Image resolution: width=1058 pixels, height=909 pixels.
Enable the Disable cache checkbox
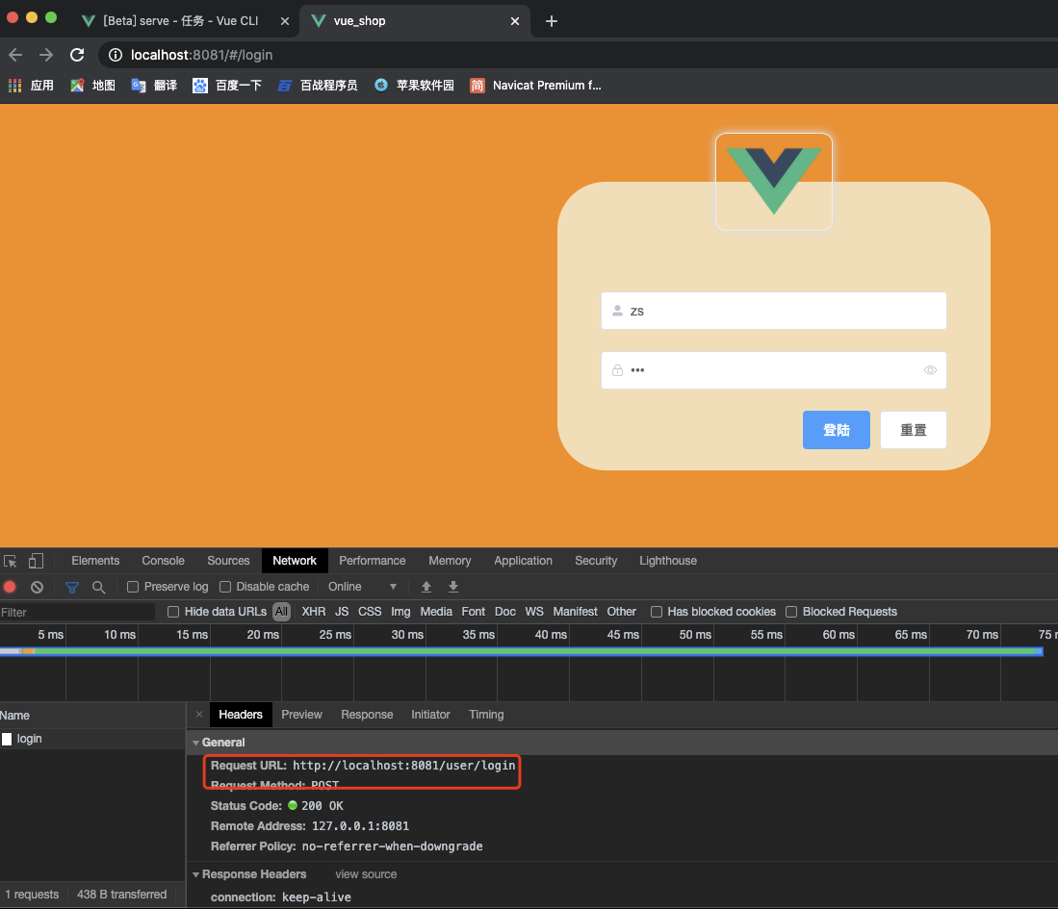[x=225, y=587]
